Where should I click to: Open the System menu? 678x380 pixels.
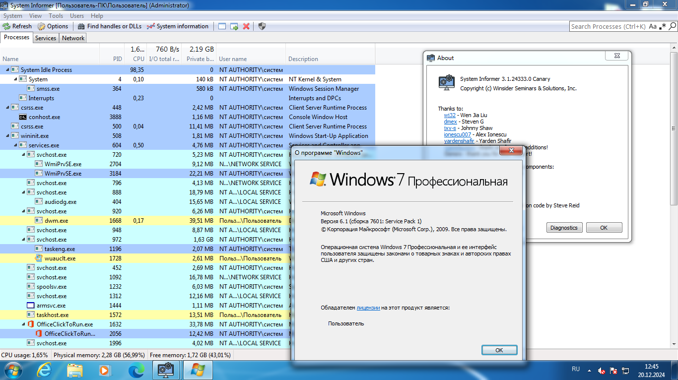click(x=13, y=16)
